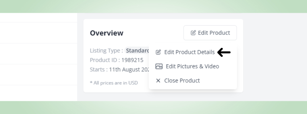Select the Close Product menu option
Image resolution: width=307 pixels, height=114 pixels.
click(182, 81)
